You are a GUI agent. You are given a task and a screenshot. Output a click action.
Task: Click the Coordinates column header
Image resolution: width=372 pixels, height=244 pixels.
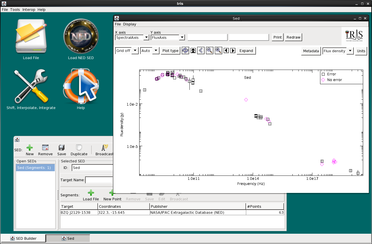pyautogui.click(x=124, y=206)
